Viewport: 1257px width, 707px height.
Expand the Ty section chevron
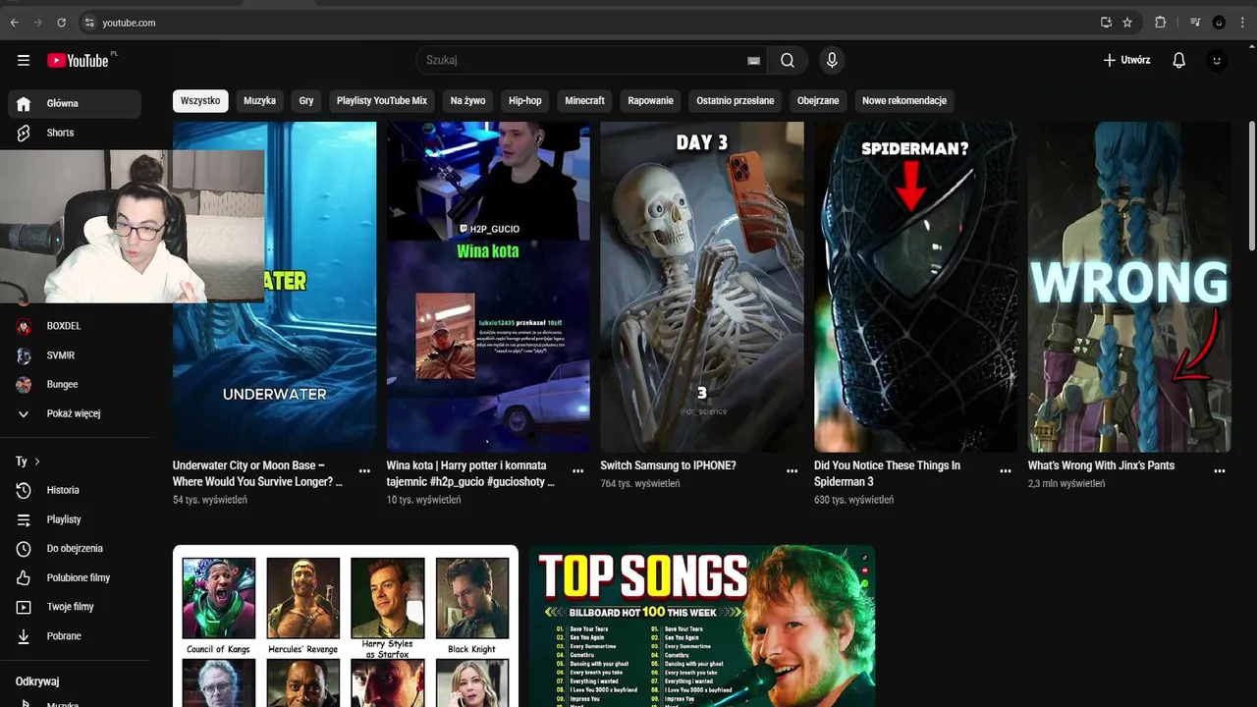pyautogui.click(x=37, y=461)
